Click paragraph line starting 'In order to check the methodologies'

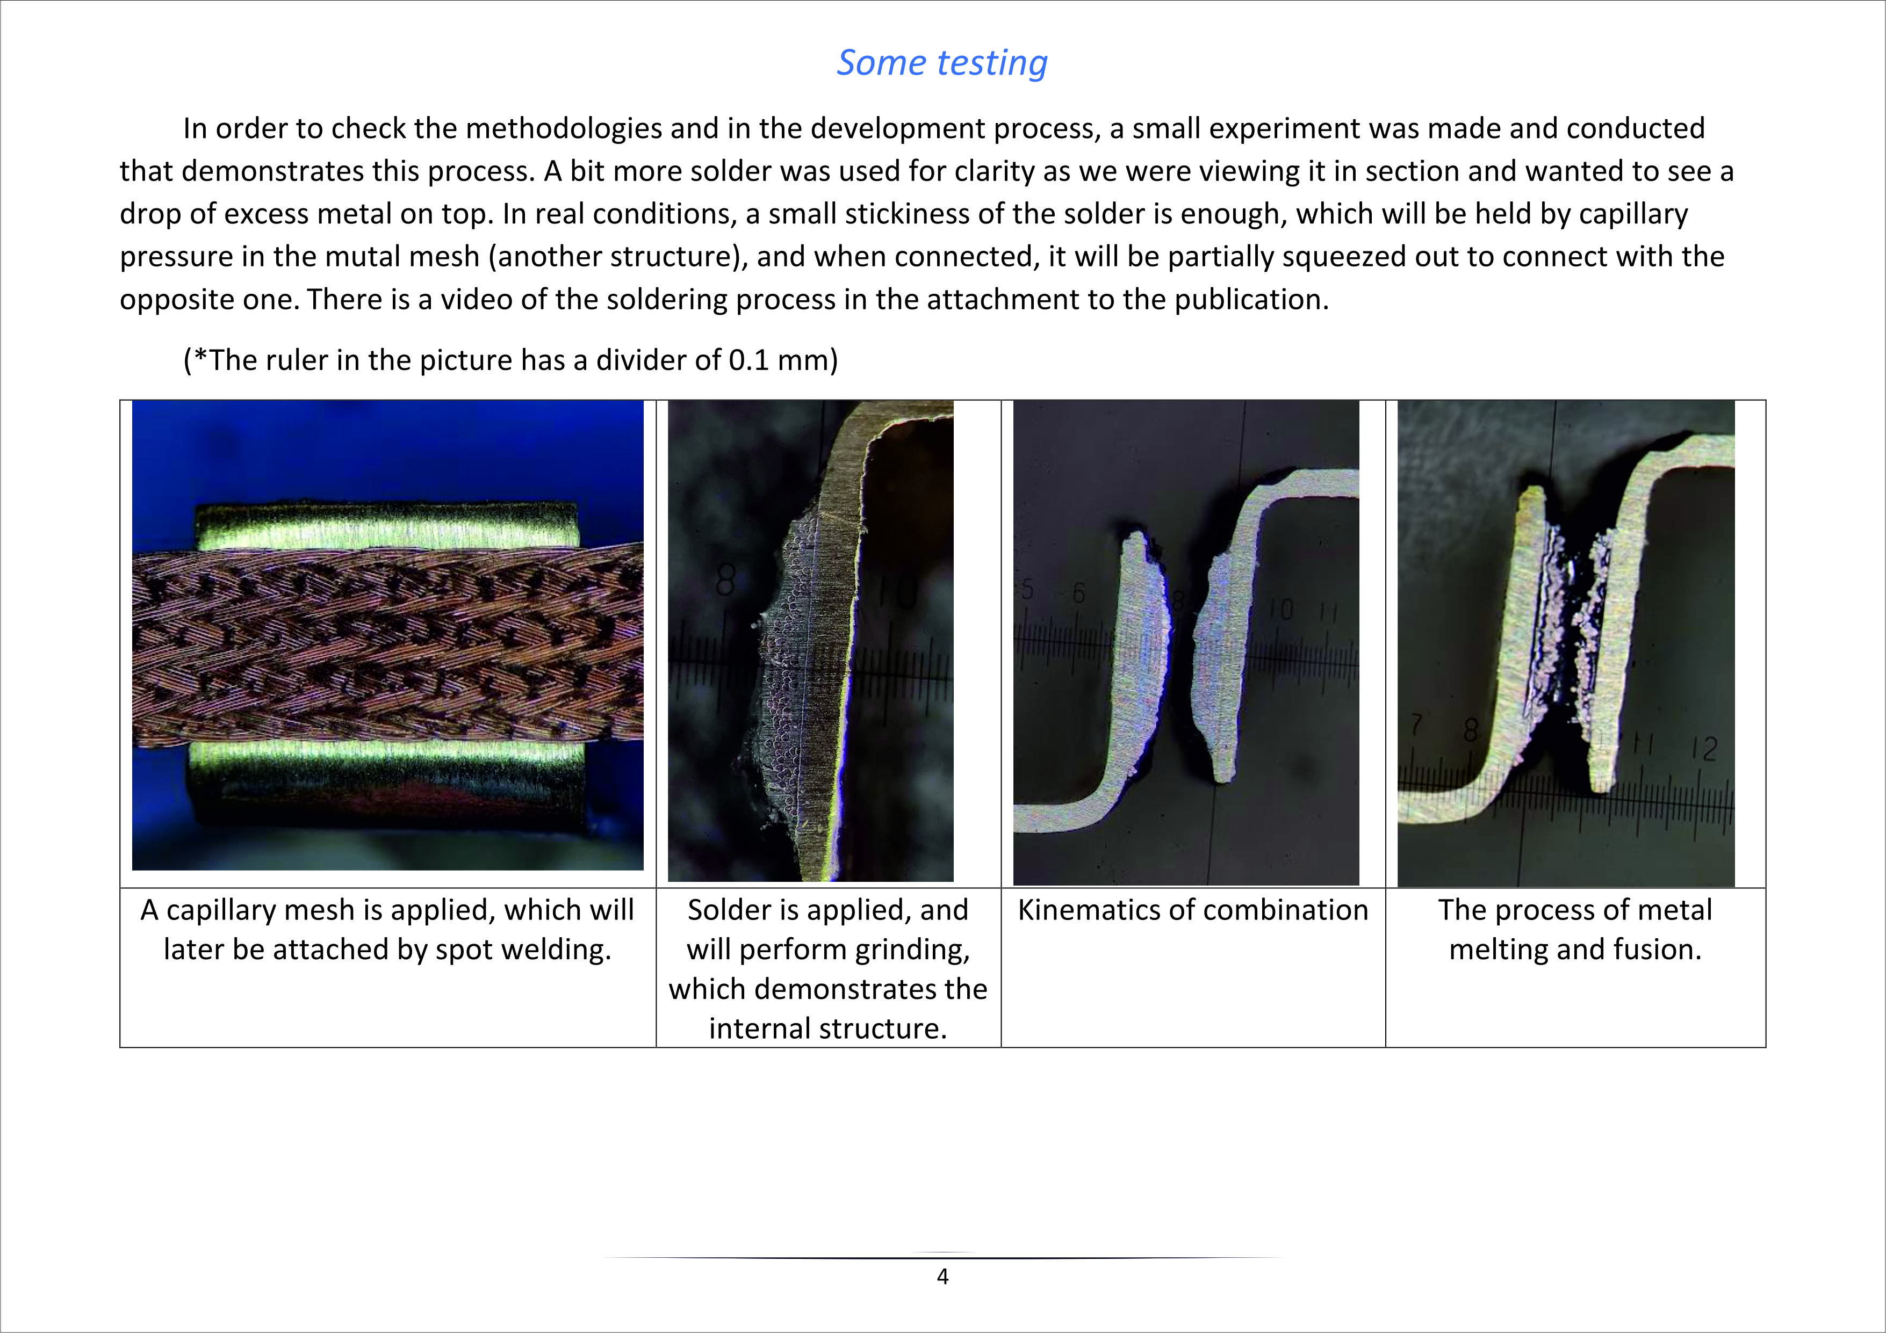point(944,128)
